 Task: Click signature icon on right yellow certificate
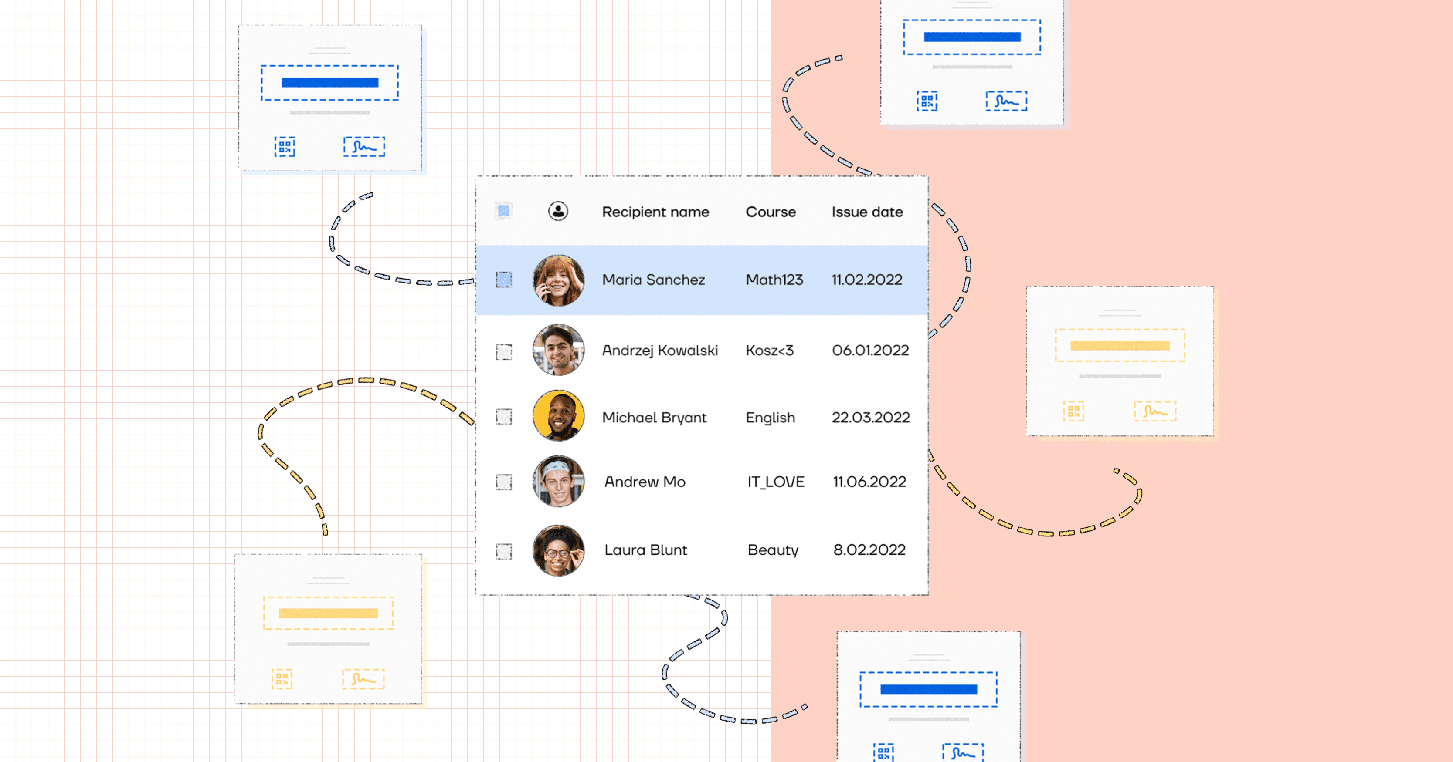tap(1154, 411)
